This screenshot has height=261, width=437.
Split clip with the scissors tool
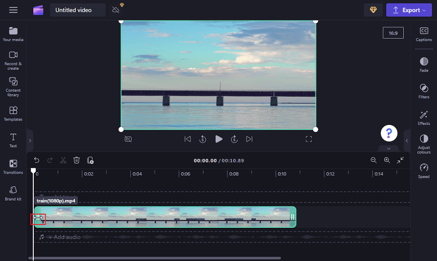pyautogui.click(x=63, y=160)
